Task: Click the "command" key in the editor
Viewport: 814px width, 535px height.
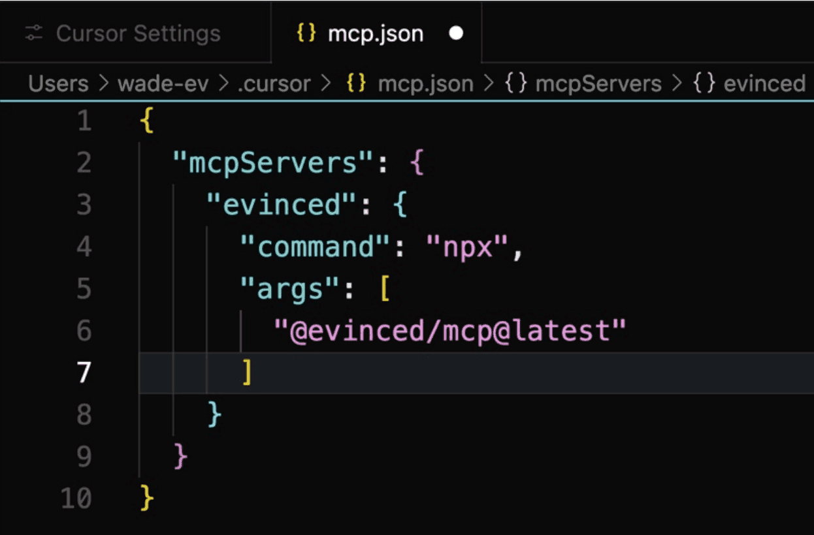Action: 316,247
